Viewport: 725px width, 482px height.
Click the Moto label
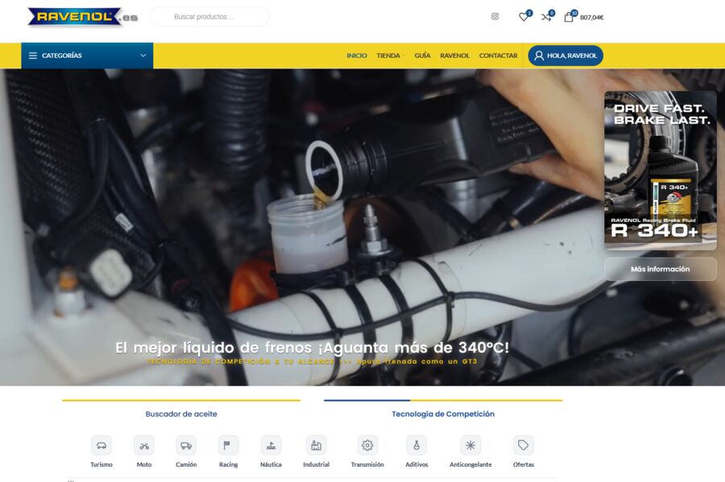click(144, 464)
